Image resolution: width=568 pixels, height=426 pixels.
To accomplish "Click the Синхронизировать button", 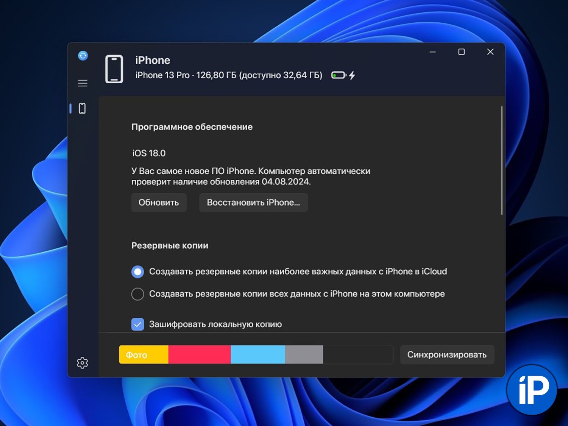I will [447, 355].
